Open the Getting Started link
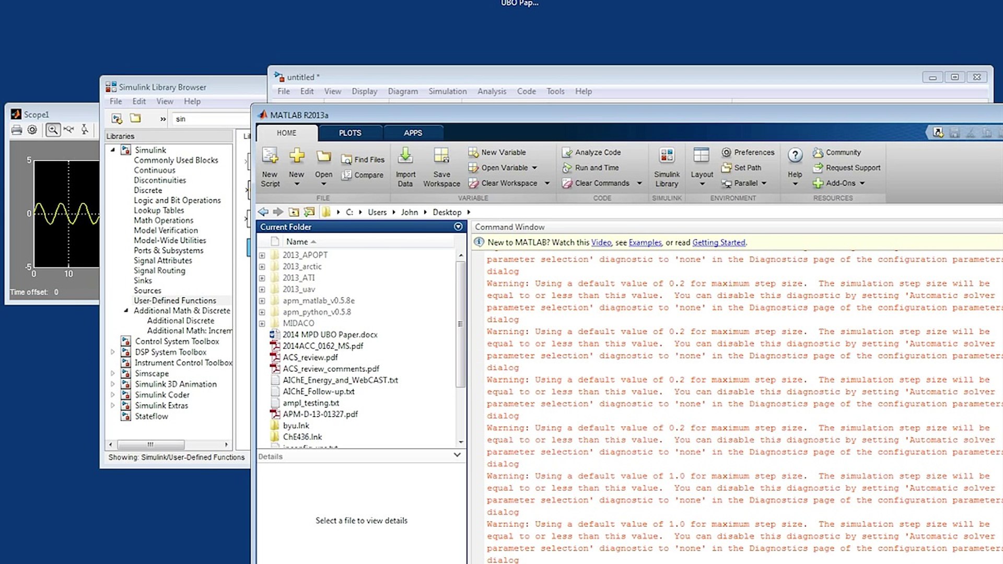Image resolution: width=1003 pixels, height=564 pixels. [719, 243]
